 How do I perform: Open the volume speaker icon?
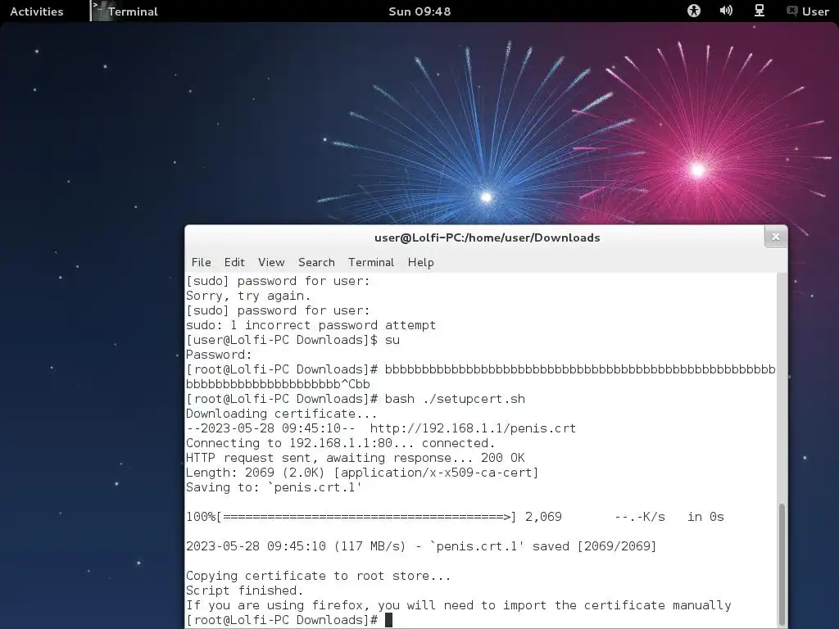coord(726,11)
